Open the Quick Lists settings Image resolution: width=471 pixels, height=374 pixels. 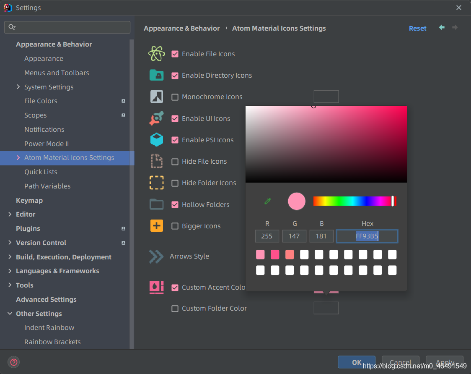(x=41, y=172)
